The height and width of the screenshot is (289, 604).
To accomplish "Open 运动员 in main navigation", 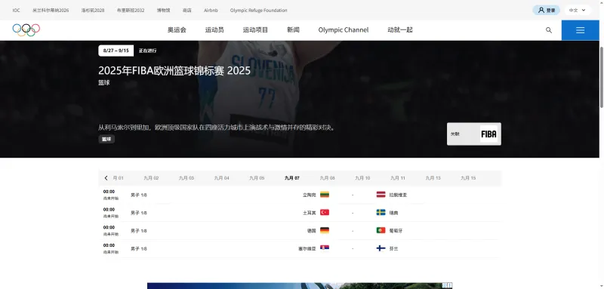I will tap(214, 29).
